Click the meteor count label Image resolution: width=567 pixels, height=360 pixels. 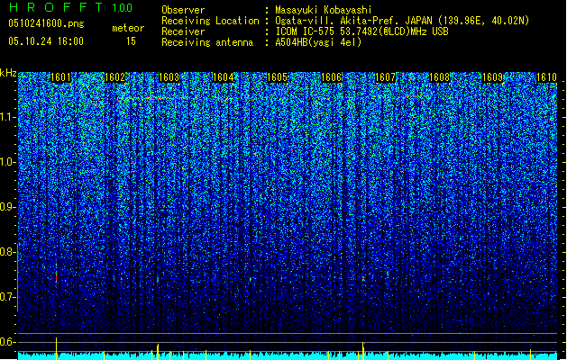click(128, 28)
